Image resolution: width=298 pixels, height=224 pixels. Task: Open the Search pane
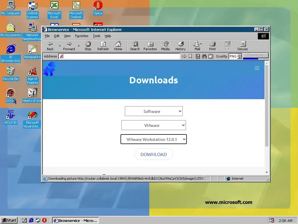click(135, 46)
